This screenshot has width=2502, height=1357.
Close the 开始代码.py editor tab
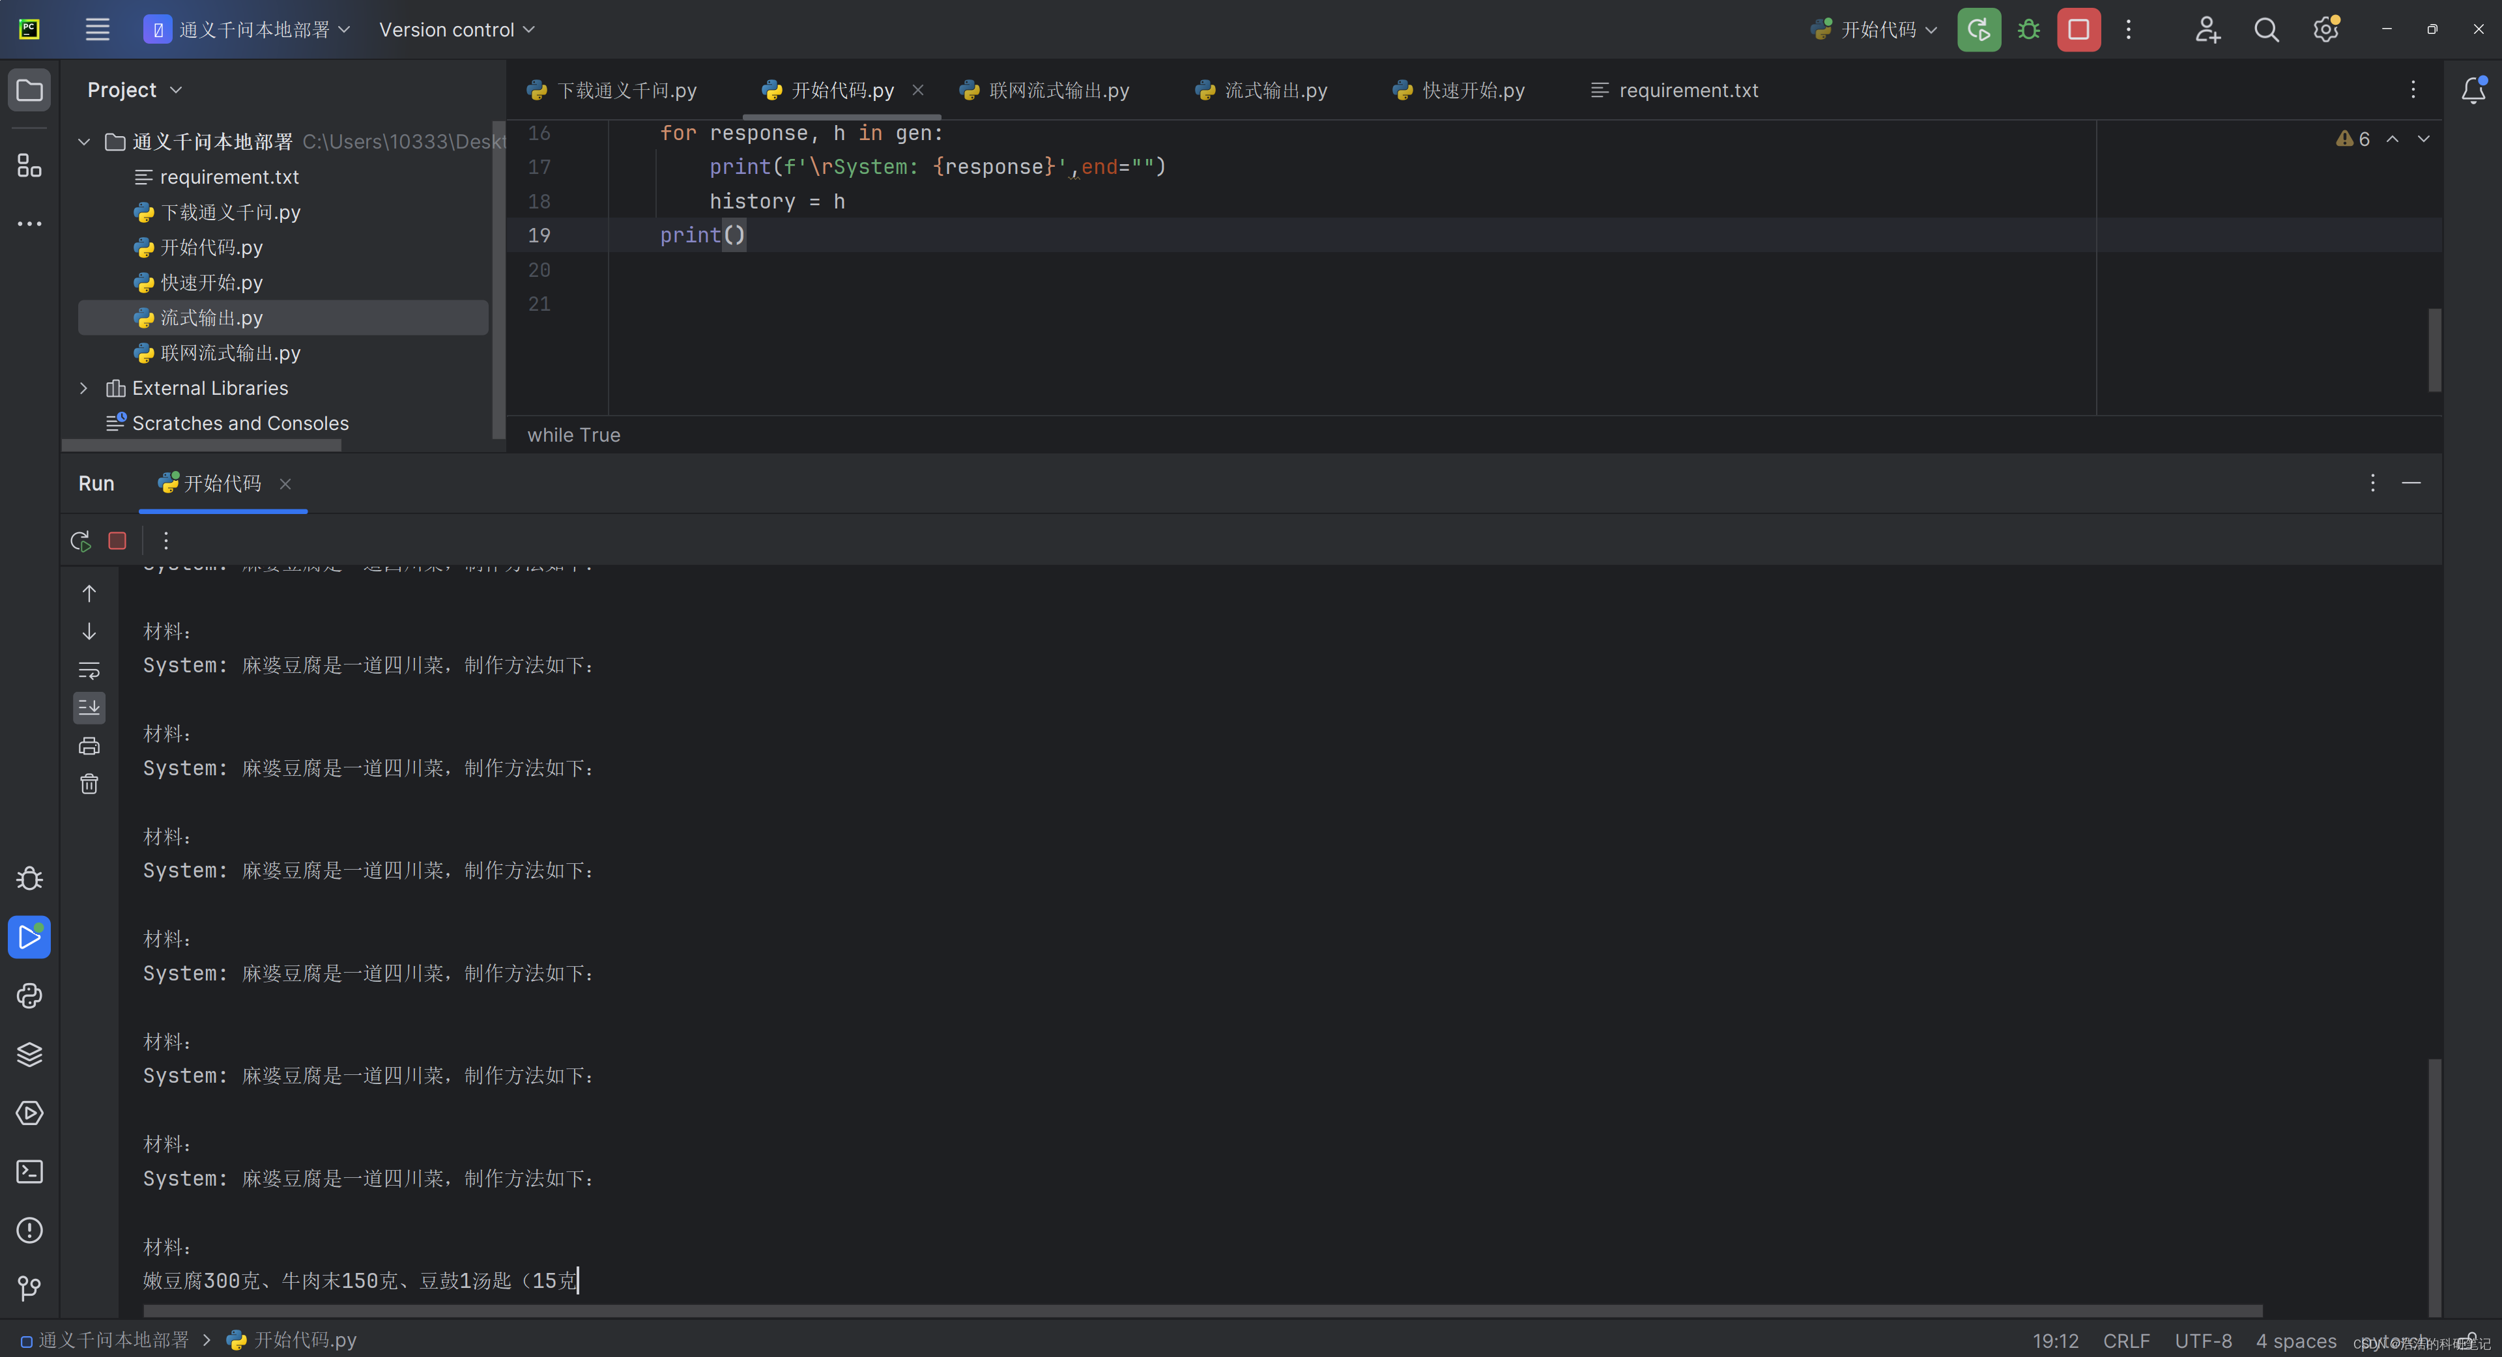point(917,89)
